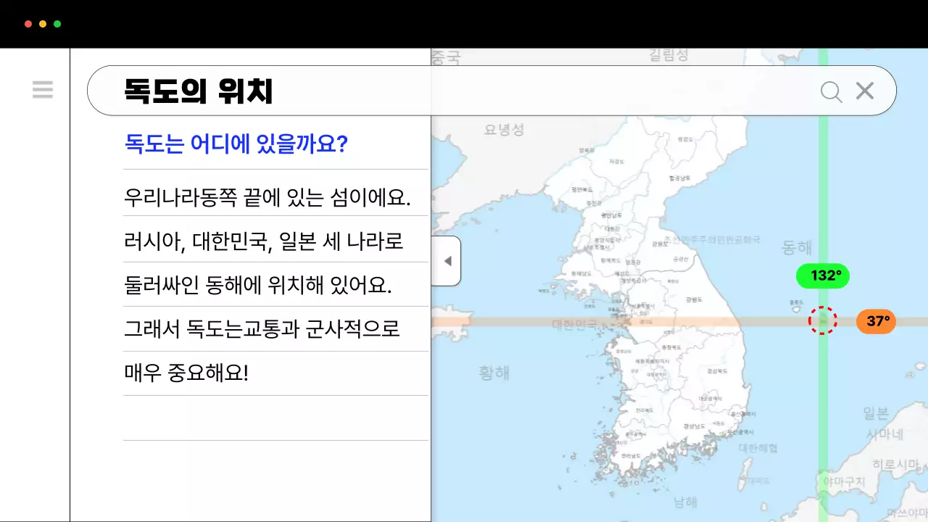The width and height of the screenshot is (928, 522).
Task: Click the orange 37° latitude badge
Action: coord(876,321)
